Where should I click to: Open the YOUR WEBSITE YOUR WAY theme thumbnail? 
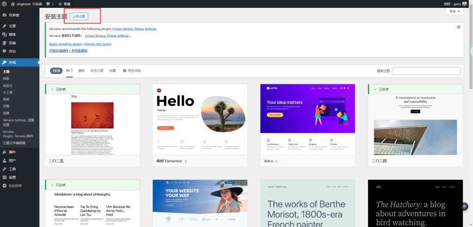[x=200, y=203]
